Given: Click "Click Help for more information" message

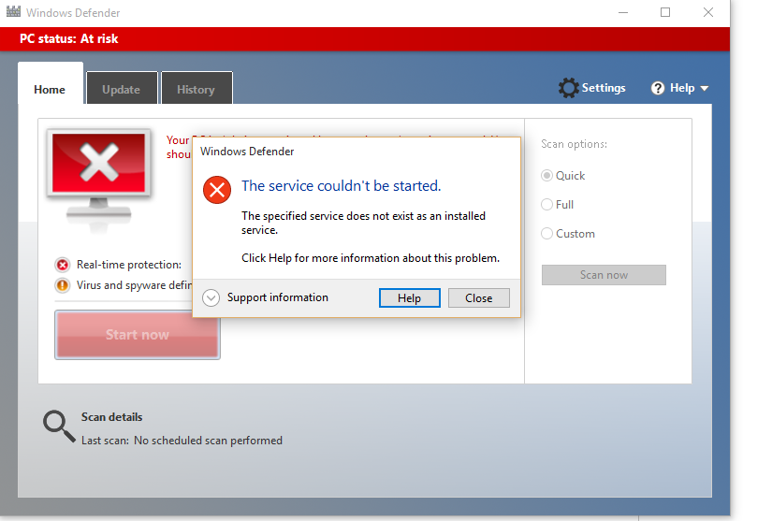Looking at the screenshot, I should (371, 258).
